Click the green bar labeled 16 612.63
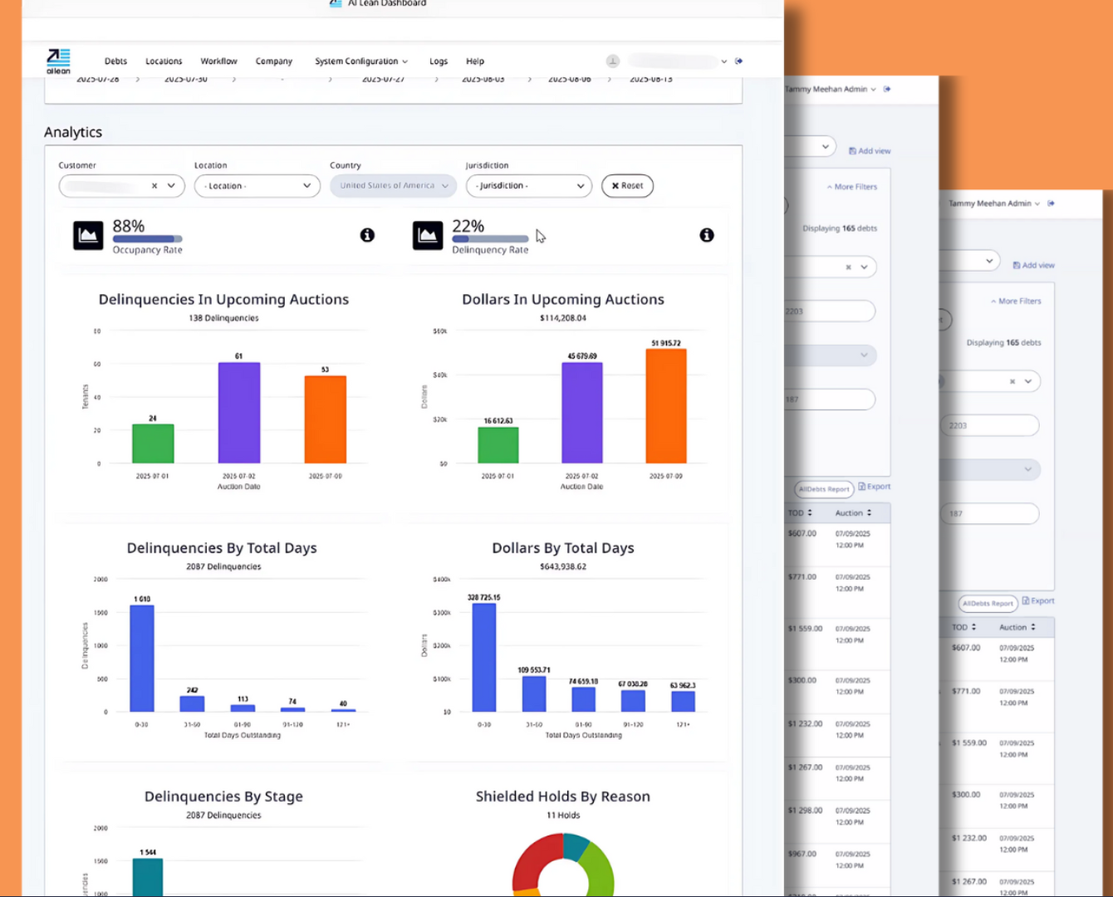This screenshot has width=1113, height=897. pos(498,445)
